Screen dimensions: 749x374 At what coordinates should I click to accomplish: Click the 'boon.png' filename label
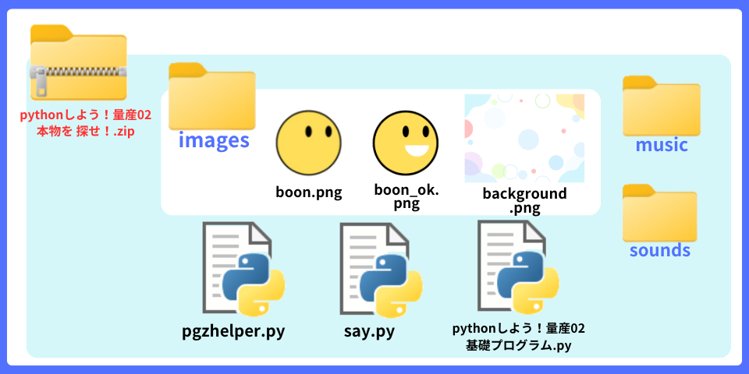coord(309,192)
